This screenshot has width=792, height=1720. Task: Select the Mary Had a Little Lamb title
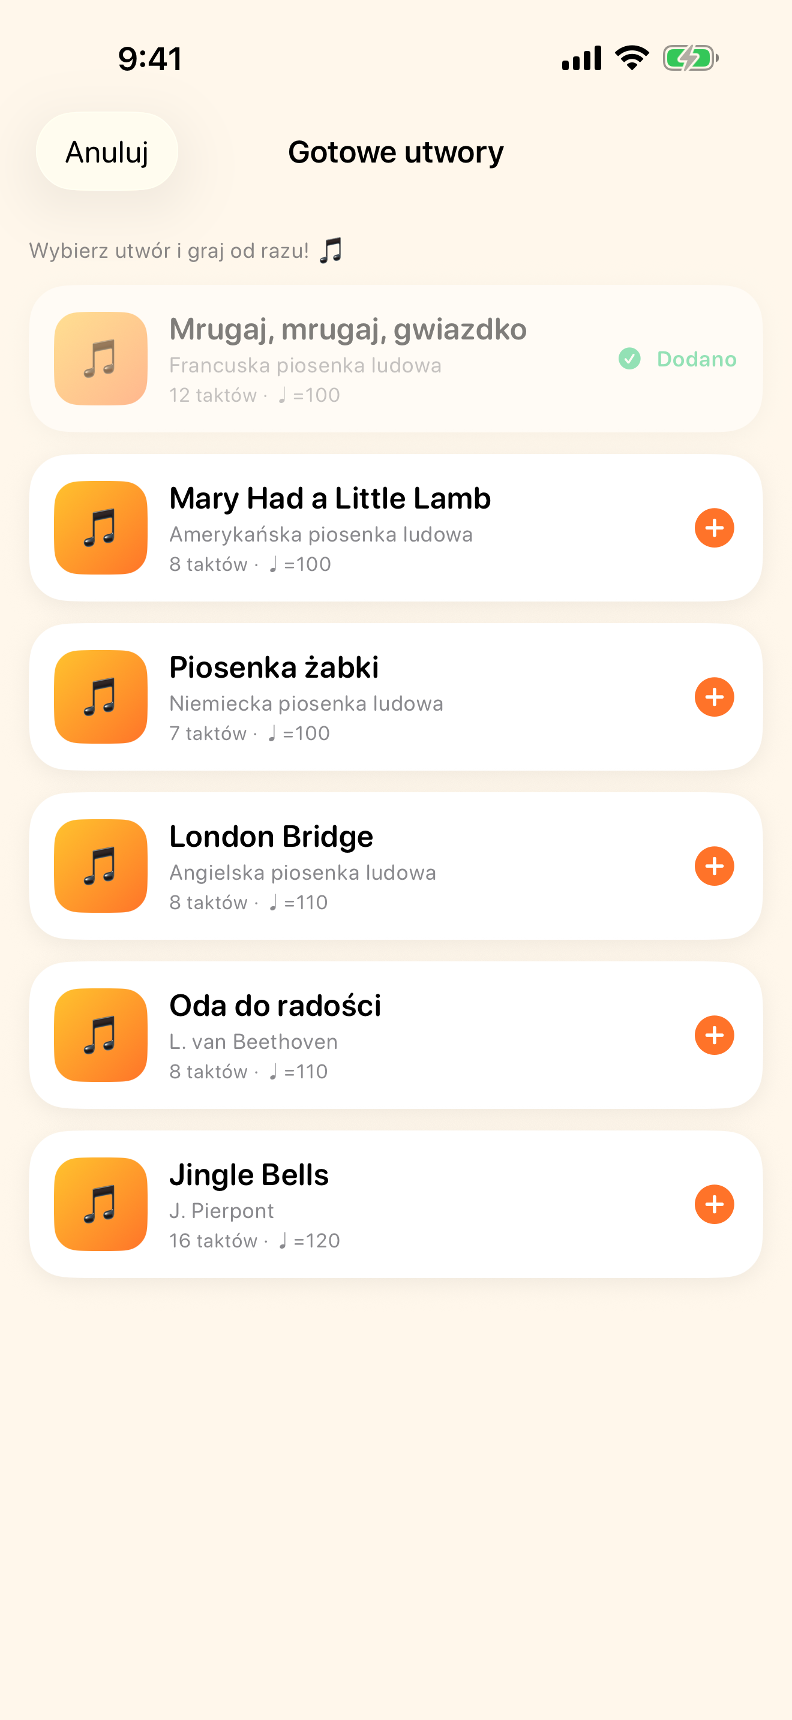coord(330,498)
